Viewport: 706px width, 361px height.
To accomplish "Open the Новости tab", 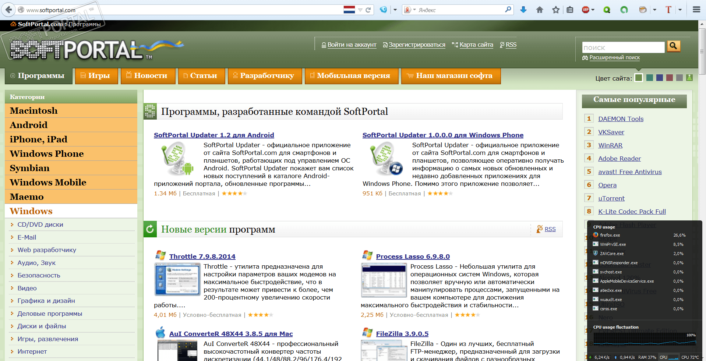I will (x=148, y=76).
